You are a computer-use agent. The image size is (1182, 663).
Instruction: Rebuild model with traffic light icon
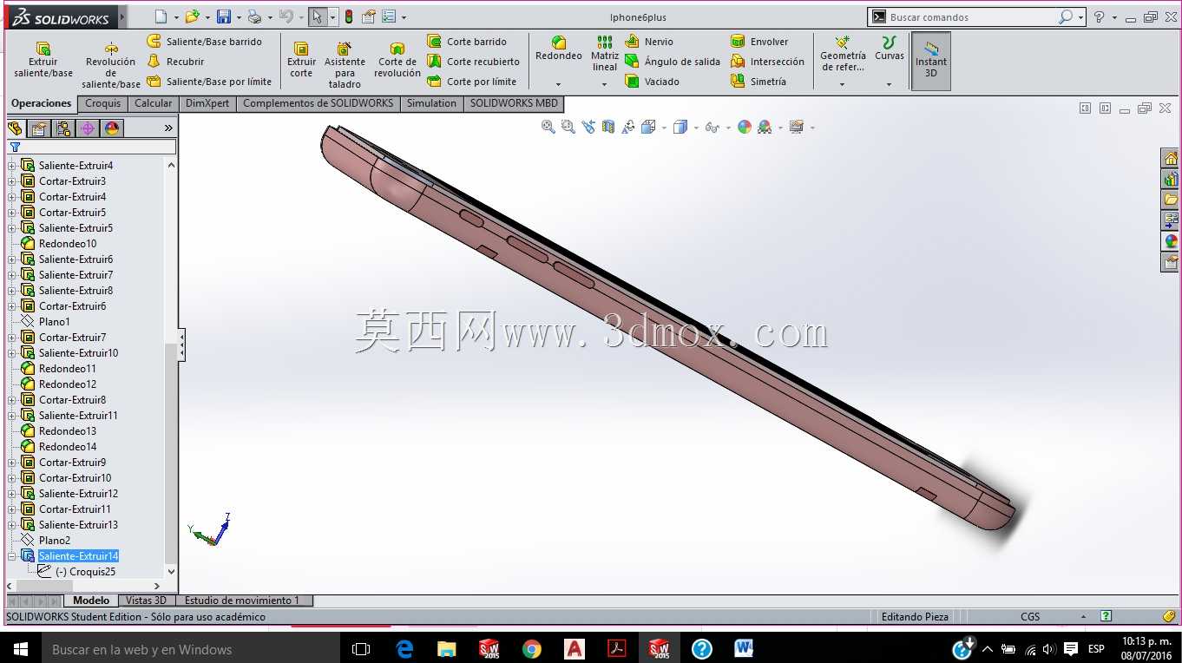tap(349, 16)
